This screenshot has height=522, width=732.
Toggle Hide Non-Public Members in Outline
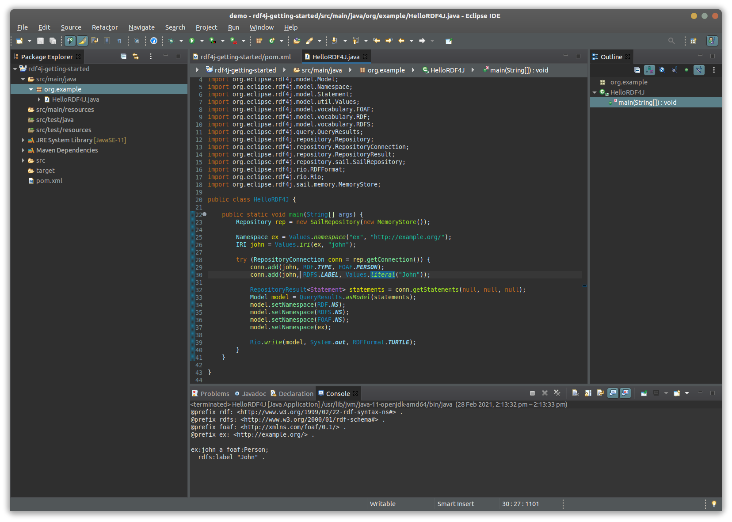click(x=686, y=70)
